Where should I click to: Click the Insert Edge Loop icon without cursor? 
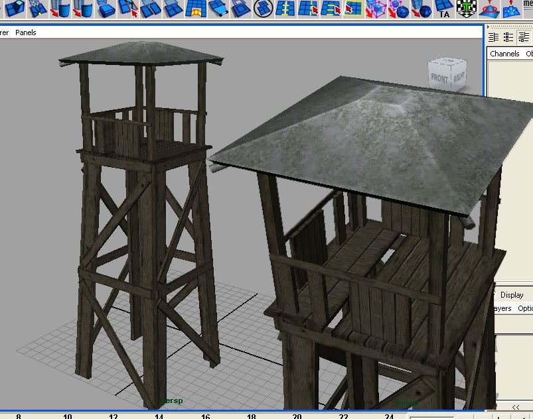285,9
